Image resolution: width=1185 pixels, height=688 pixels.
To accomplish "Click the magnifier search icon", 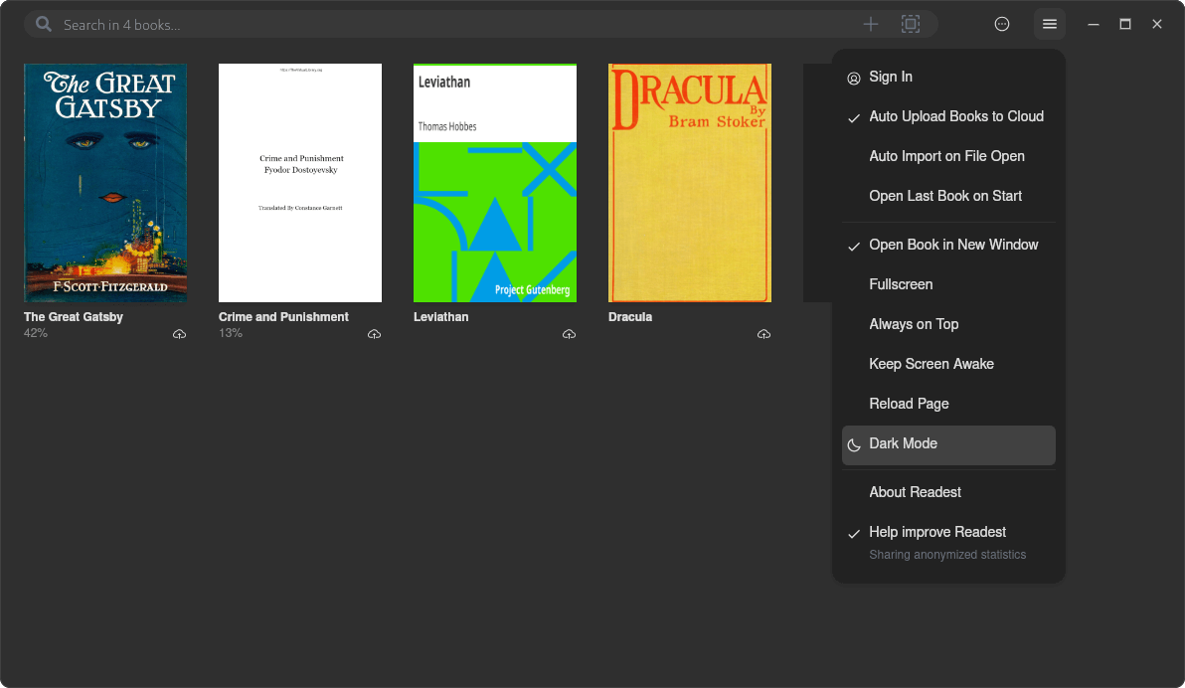I will pyautogui.click(x=44, y=24).
